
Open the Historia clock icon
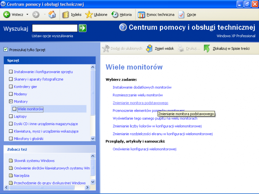click(x=115, y=15)
